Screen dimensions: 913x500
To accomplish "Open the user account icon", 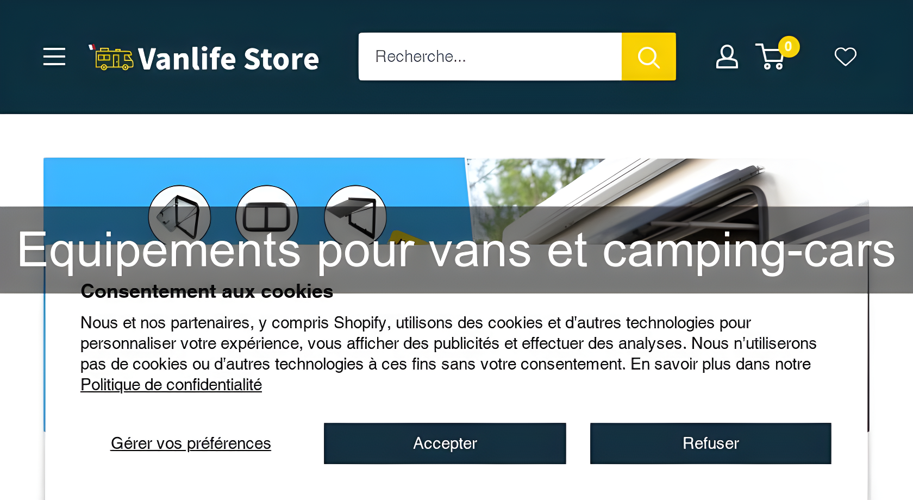I will [727, 57].
